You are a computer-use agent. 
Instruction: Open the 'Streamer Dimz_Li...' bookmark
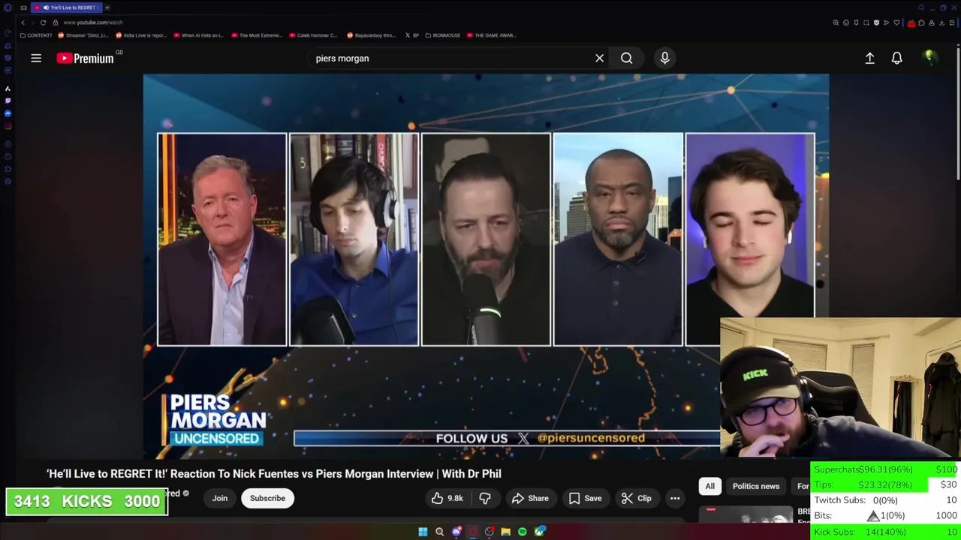[x=83, y=35]
